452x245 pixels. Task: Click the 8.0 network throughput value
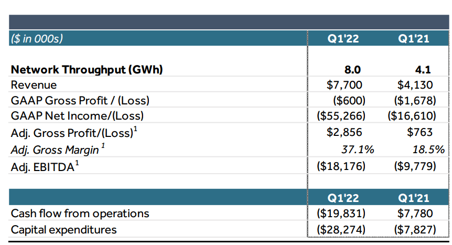pyautogui.click(x=352, y=70)
